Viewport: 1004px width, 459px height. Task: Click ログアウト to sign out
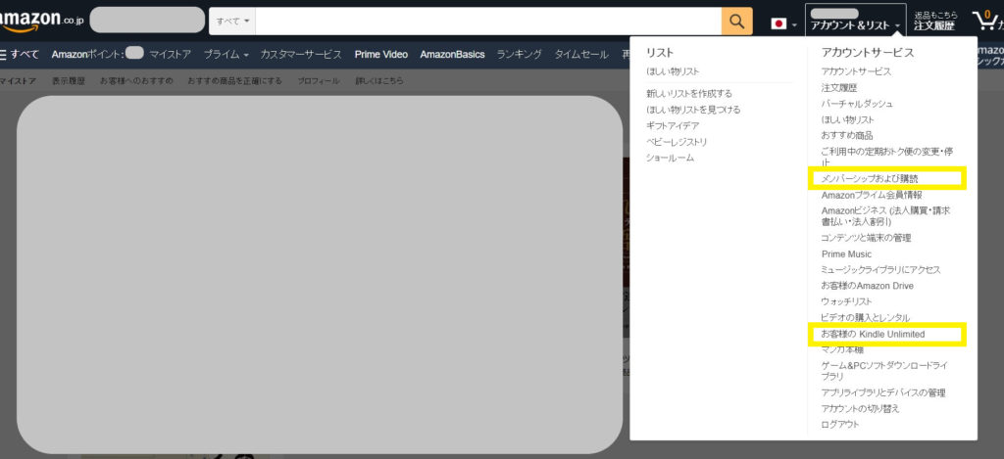840,425
